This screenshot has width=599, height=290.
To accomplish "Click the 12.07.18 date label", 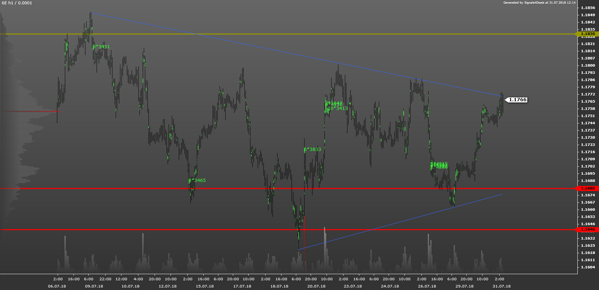I will (x=168, y=286).
